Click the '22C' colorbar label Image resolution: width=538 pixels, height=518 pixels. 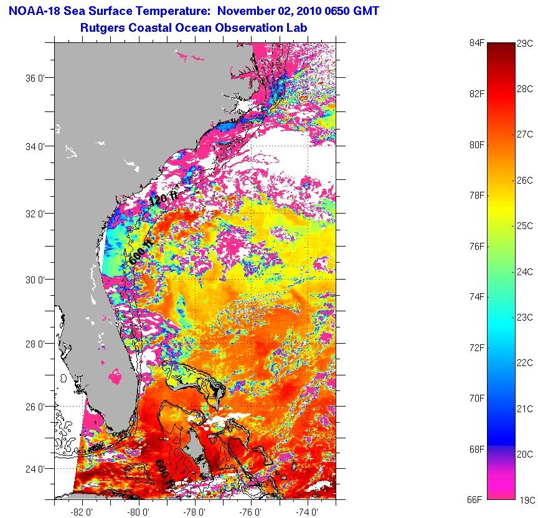(x=525, y=363)
